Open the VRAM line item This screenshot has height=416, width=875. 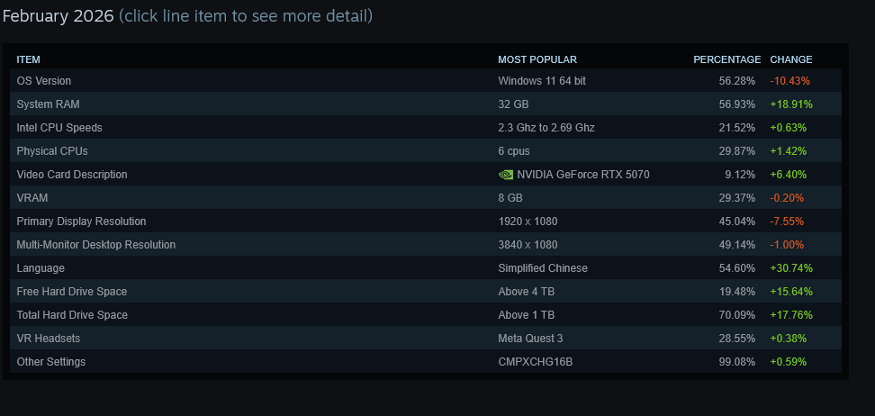coord(32,198)
